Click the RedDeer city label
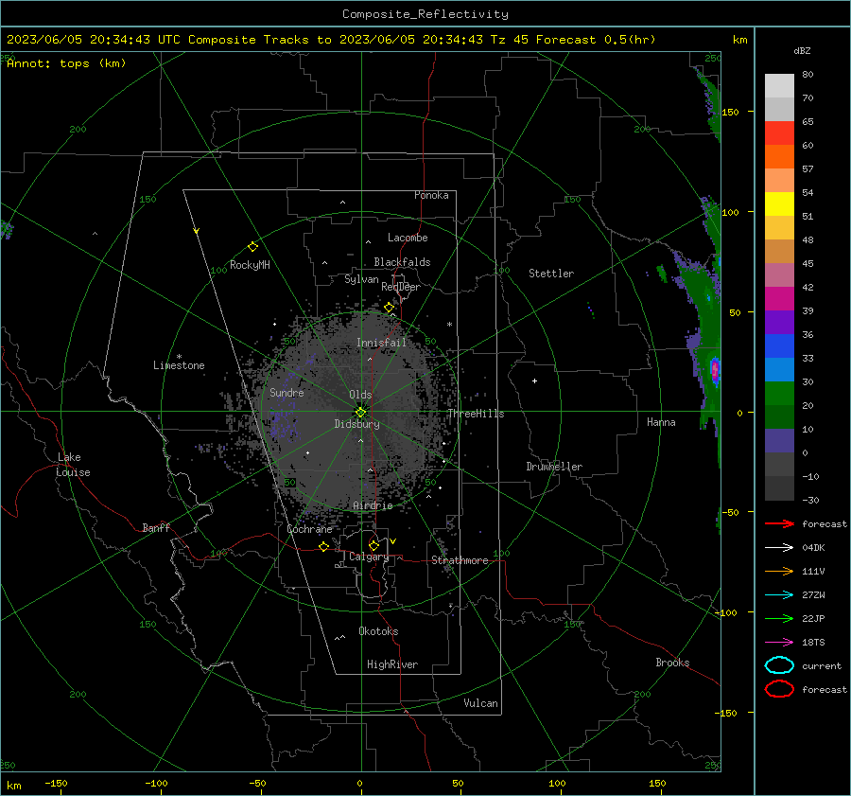This screenshot has width=851, height=796. pyautogui.click(x=401, y=287)
